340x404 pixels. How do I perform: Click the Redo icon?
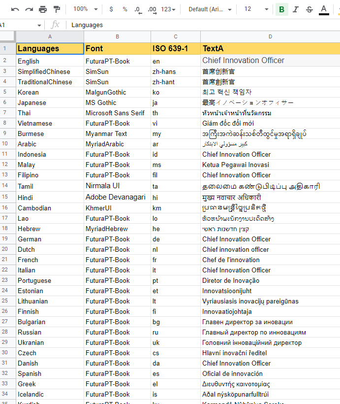click(29, 9)
